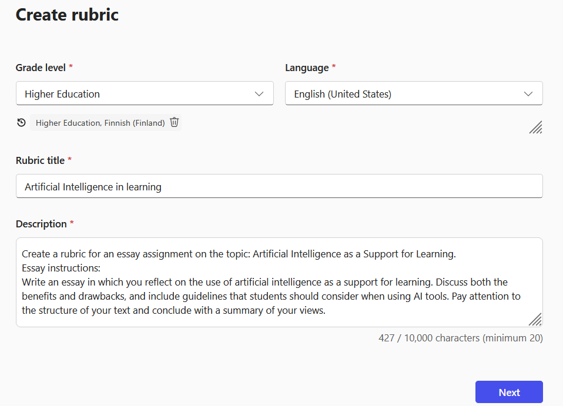
Task: Click inside the Description text area
Action: click(279, 282)
